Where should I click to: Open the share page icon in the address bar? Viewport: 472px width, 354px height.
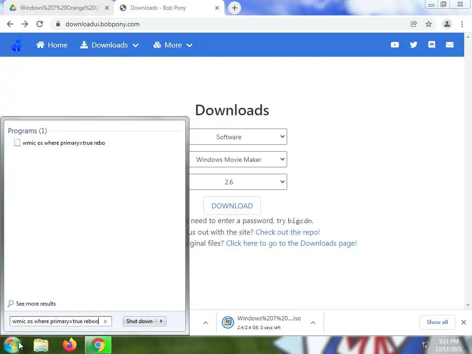pyautogui.click(x=413, y=24)
